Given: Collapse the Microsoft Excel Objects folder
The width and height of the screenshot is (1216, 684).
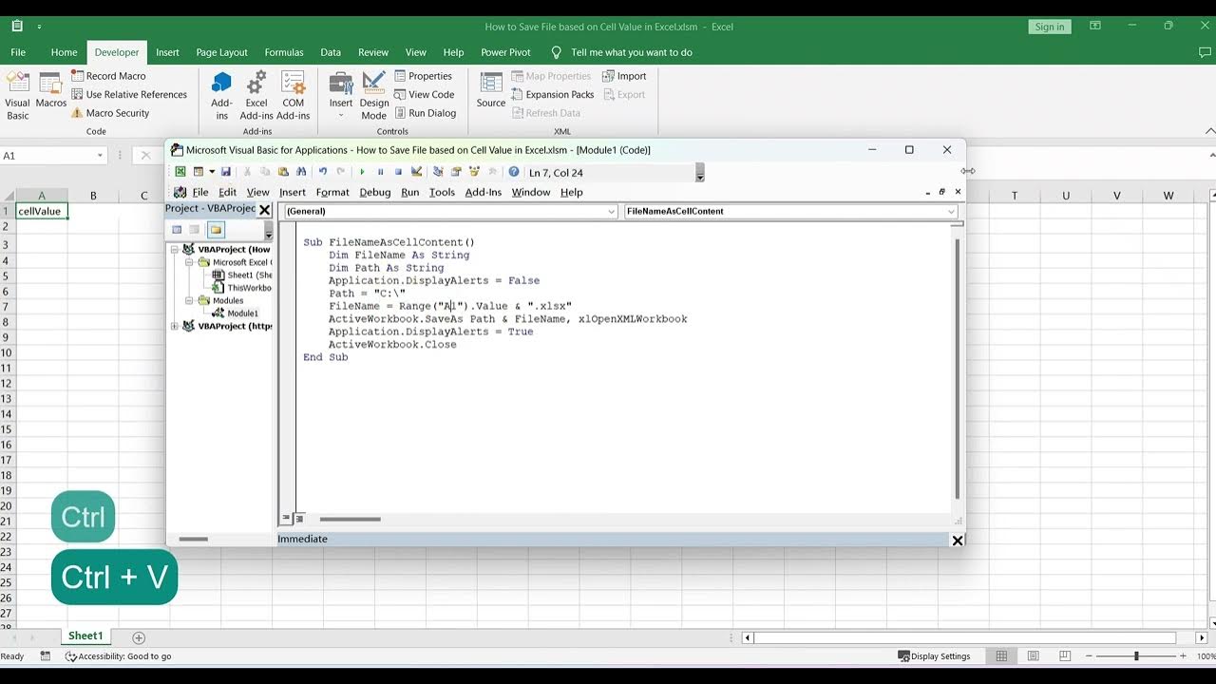Looking at the screenshot, I should click(x=189, y=262).
